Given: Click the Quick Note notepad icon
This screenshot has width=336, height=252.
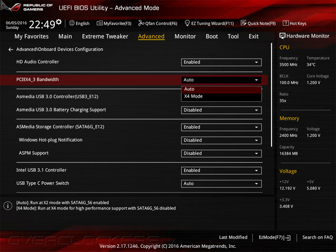Looking at the screenshot, I should click(x=244, y=23).
